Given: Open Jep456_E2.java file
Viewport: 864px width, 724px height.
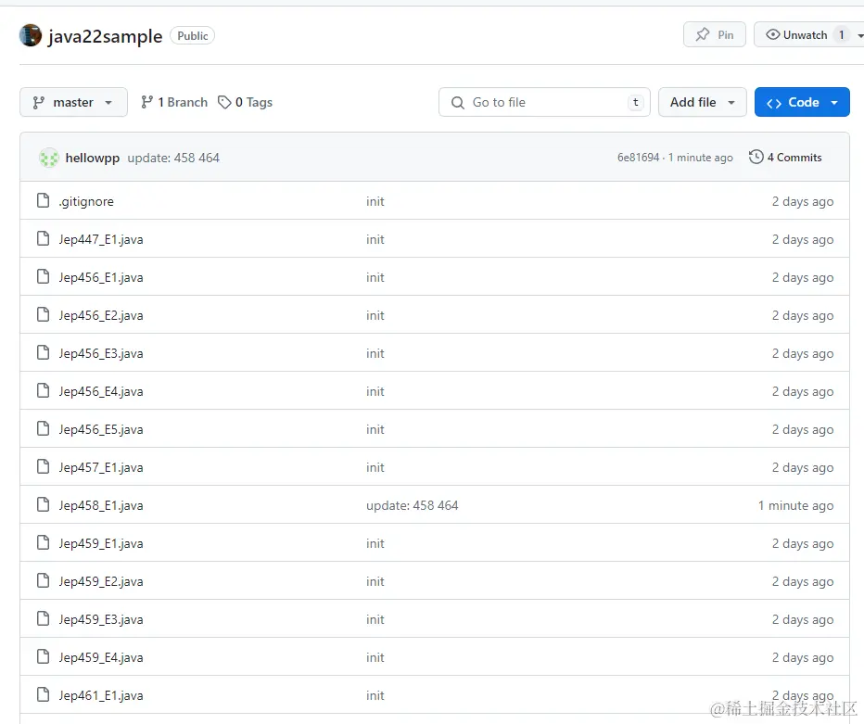Looking at the screenshot, I should (x=101, y=315).
